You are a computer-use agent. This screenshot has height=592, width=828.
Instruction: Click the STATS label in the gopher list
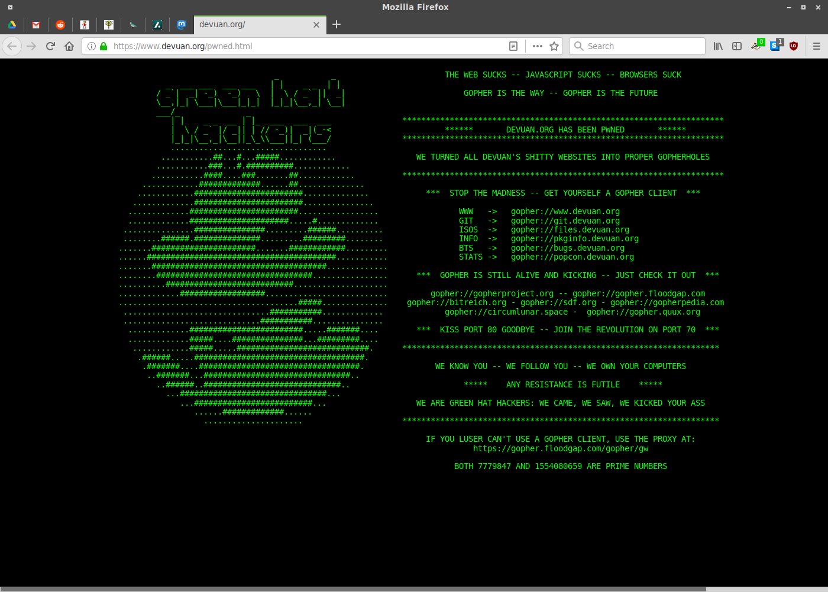point(471,257)
